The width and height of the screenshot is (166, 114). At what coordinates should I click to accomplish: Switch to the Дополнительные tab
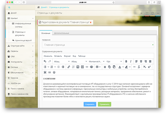61,33
